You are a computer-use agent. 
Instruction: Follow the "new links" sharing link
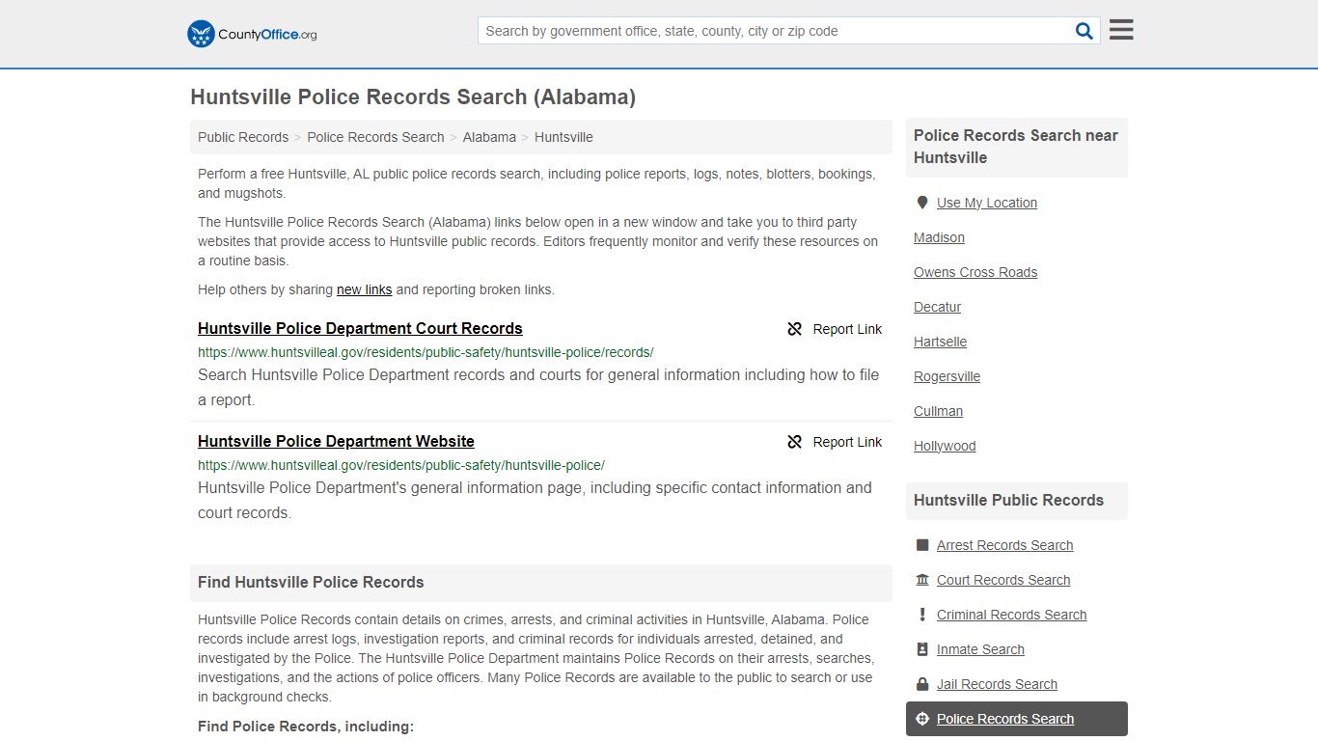[x=364, y=289]
